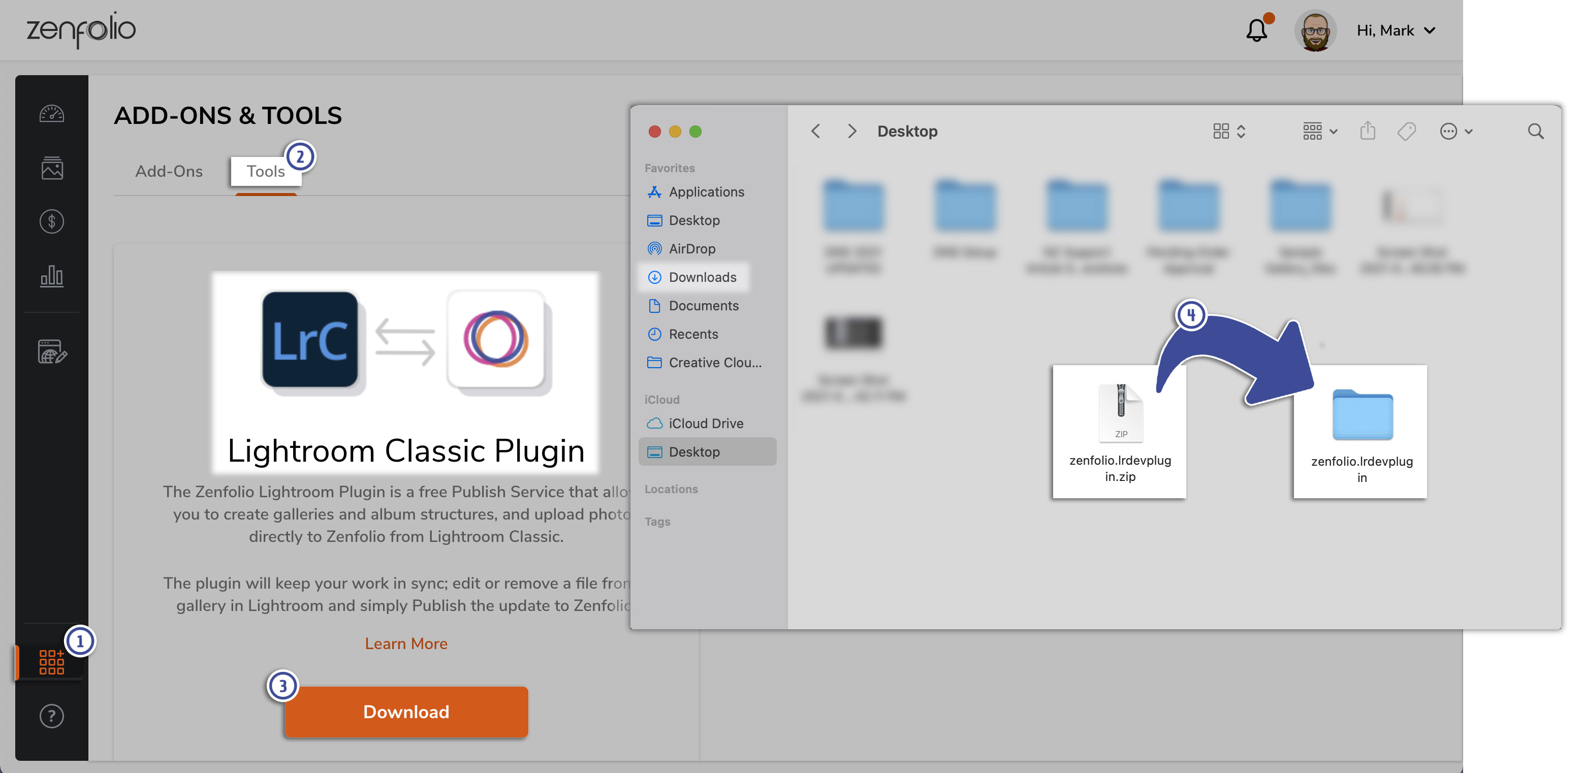Open Recents in Finder sidebar
This screenshot has width=1582, height=773.
[693, 333]
